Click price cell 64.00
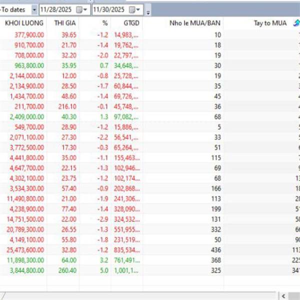 pos(69,260)
